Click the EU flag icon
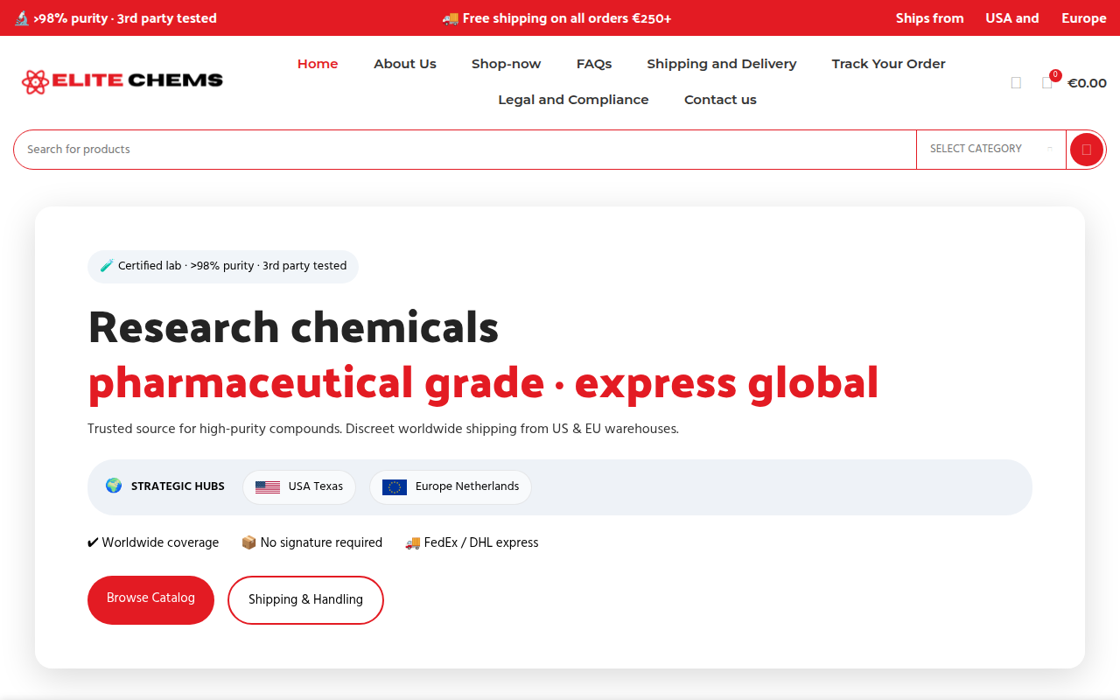The image size is (1120, 700). [395, 487]
